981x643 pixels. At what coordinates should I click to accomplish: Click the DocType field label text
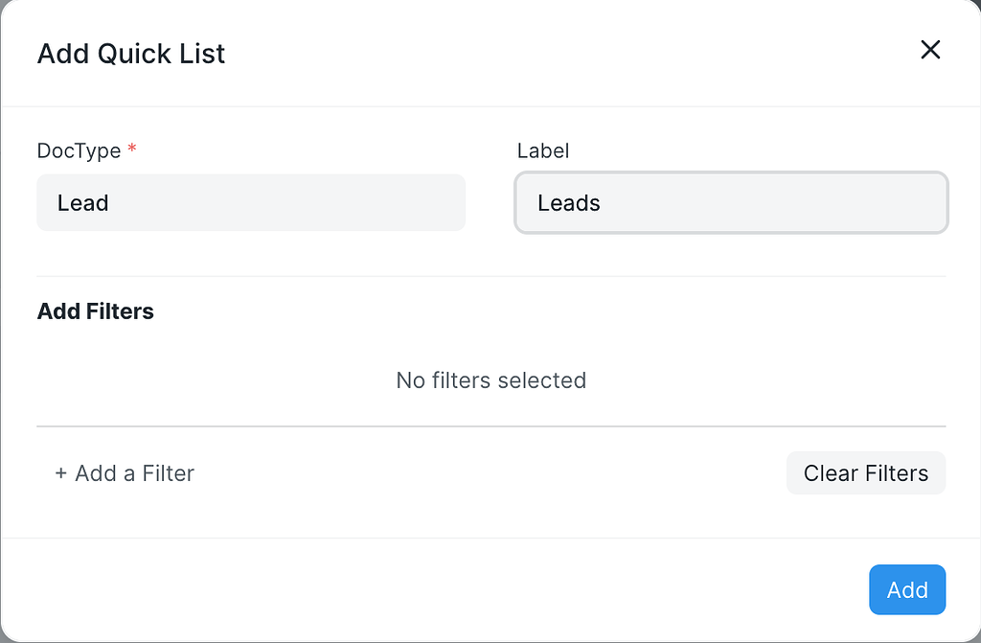[x=78, y=150]
